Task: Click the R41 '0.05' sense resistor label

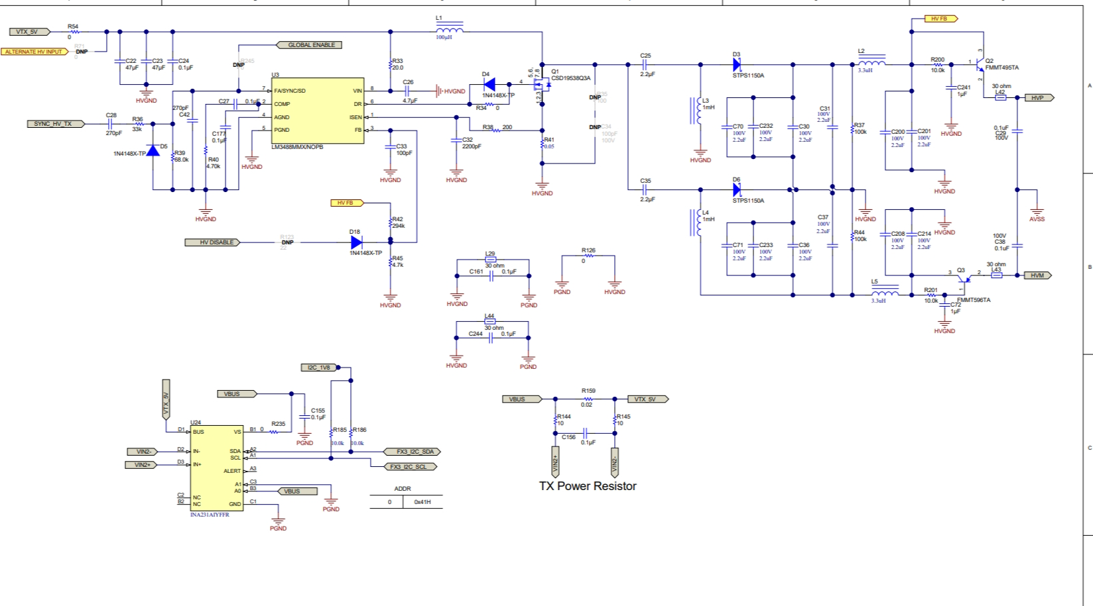Action: coord(549,146)
